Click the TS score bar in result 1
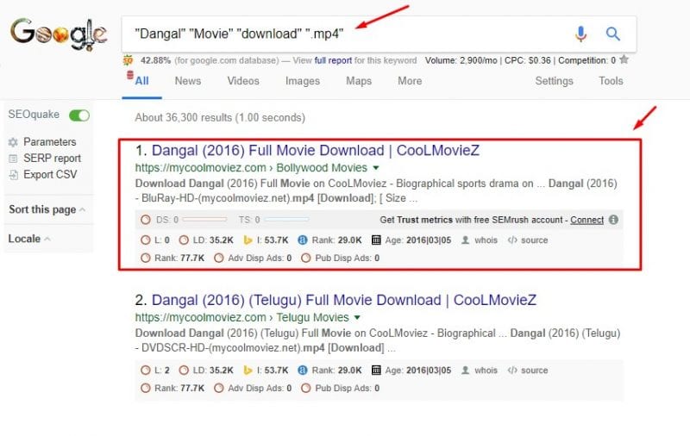Screen dimensions: 690x436 [x=286, y=219]
